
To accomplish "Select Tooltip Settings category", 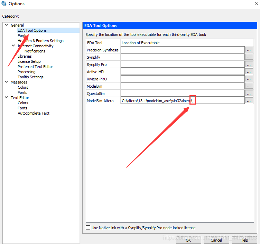I will coord(30,77).
